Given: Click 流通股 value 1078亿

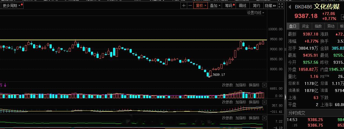Looking at the screenshot, I should coord(311,91).
